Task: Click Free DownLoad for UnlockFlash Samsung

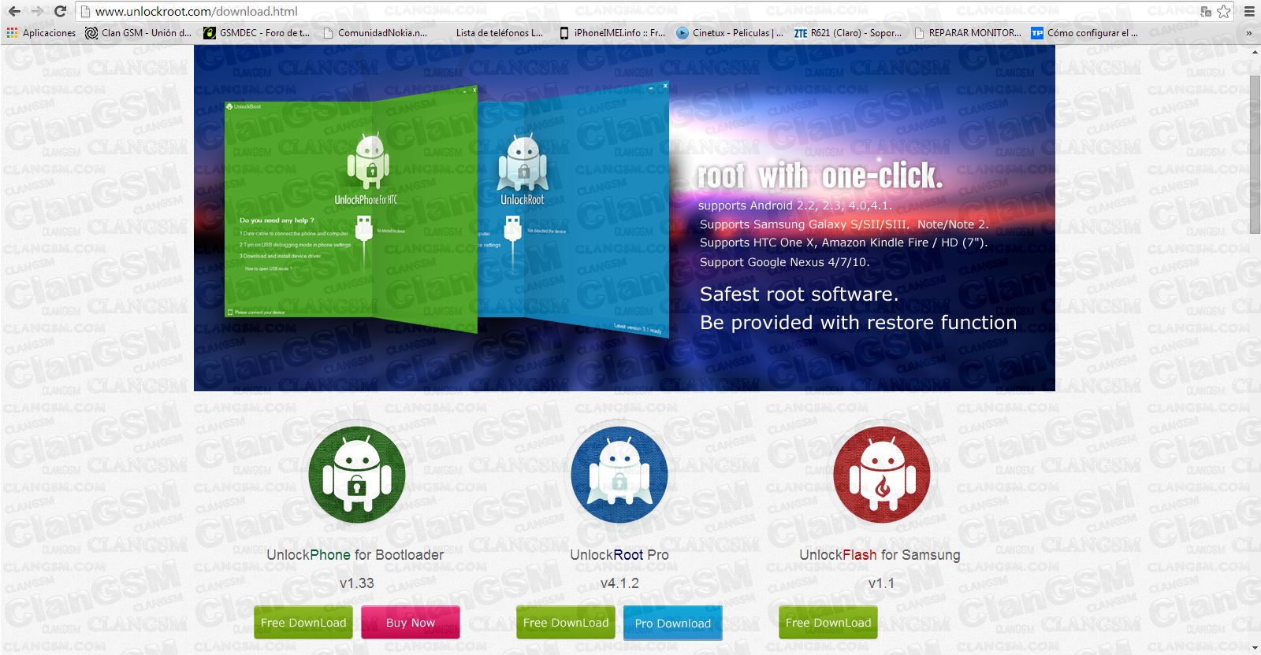Action: pos(828,623)
